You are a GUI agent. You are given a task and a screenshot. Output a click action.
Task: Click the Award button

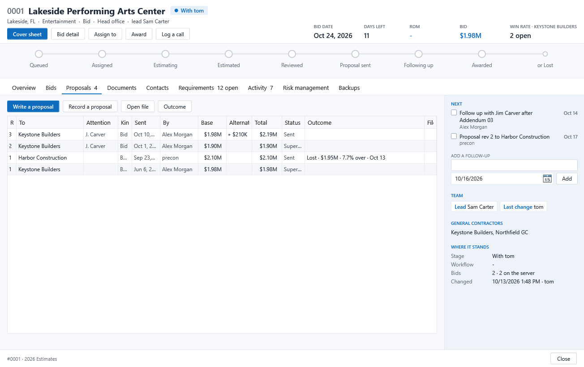tap(139, 34)
